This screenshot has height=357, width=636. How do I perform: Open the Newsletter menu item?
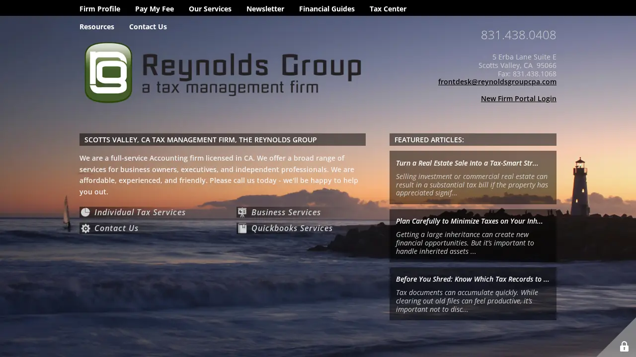[x=265, y=9]
